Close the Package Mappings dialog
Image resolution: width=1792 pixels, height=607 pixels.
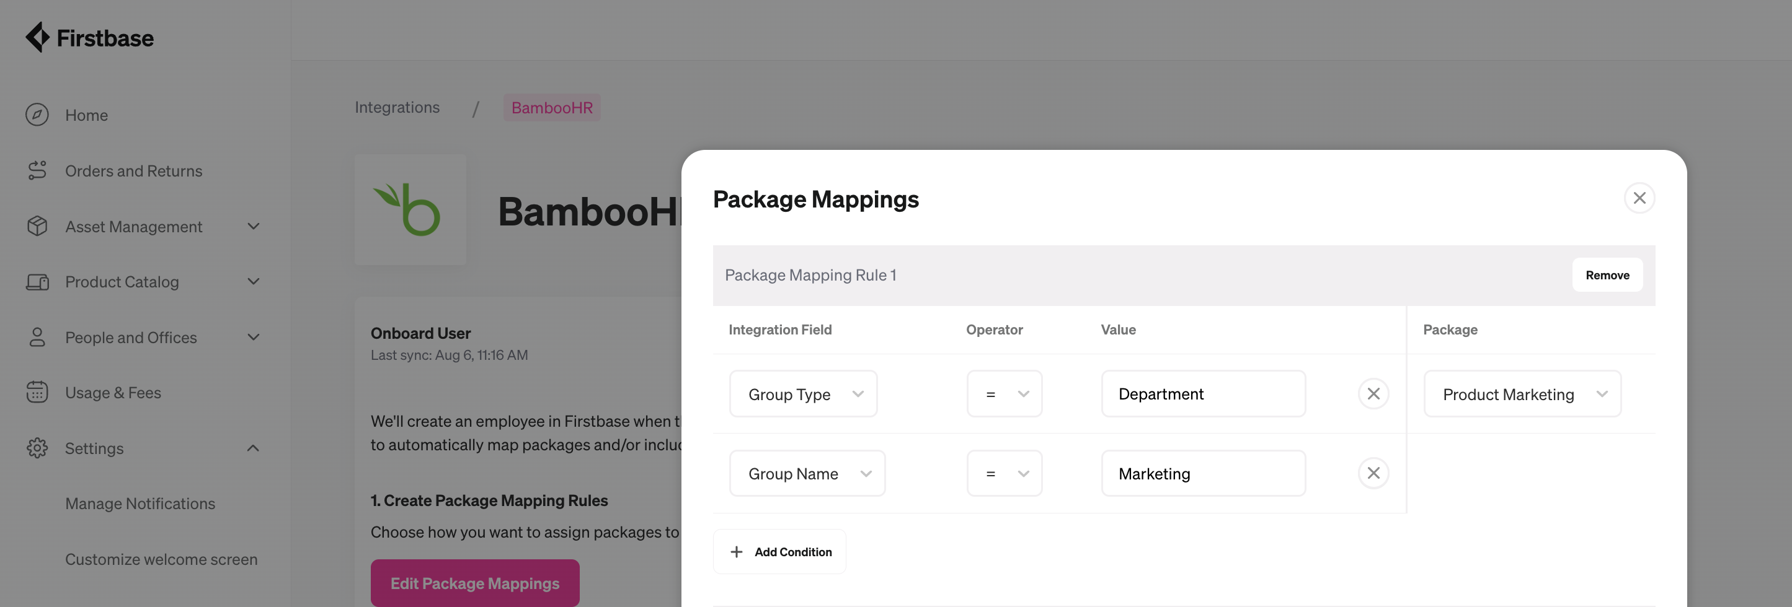coord(1639,198)
